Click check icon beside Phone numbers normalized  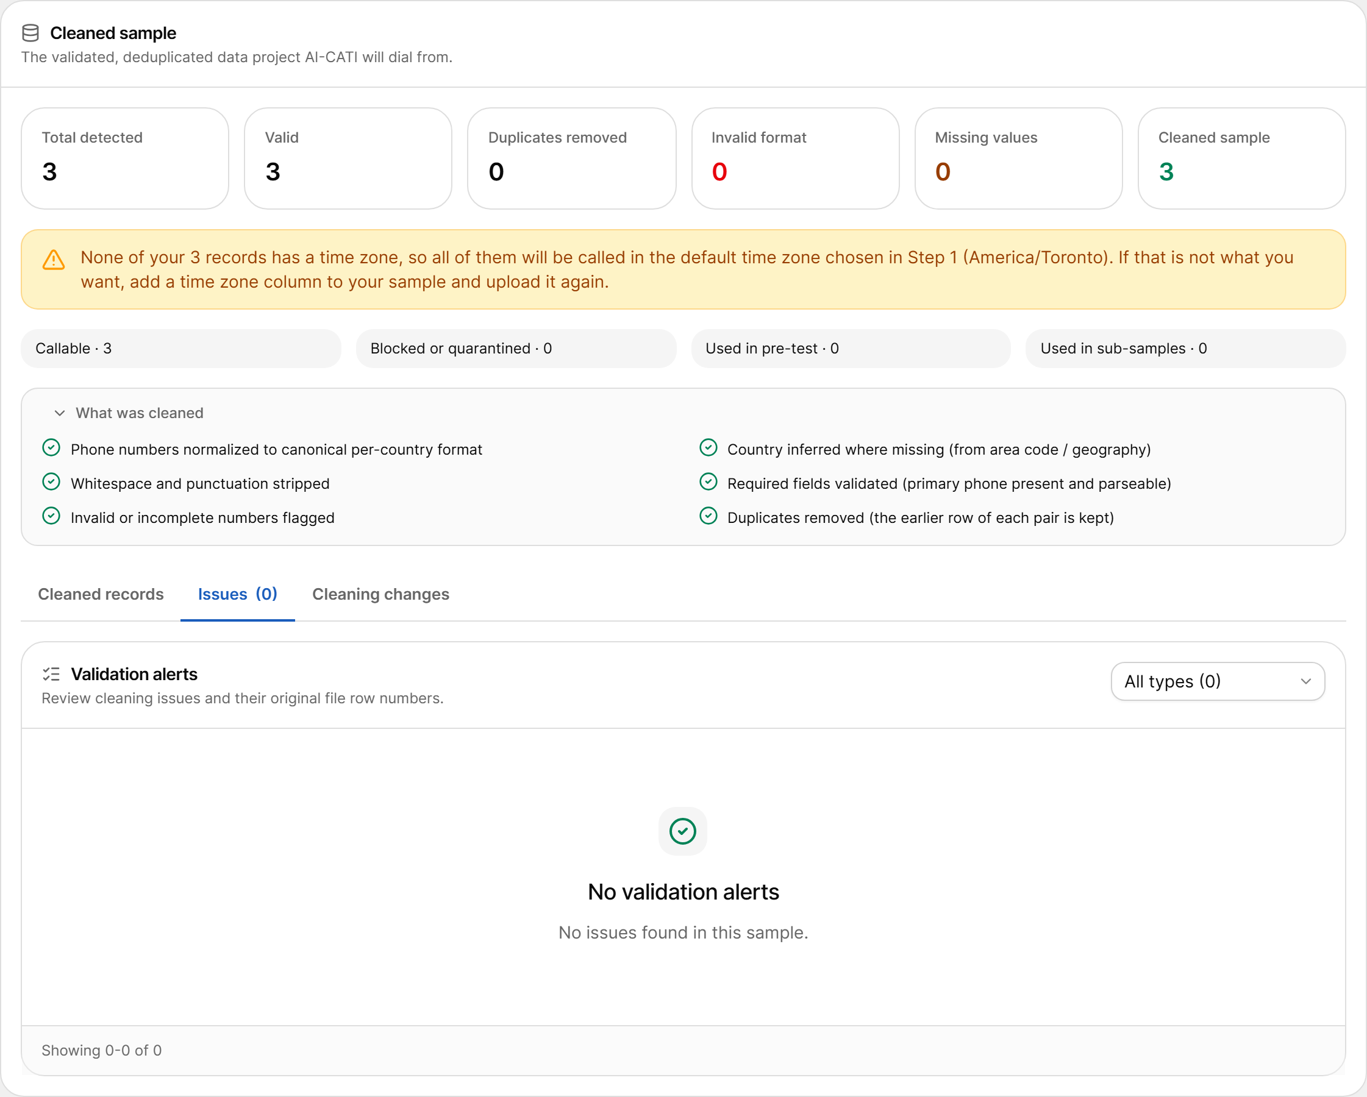pos(51,448)
